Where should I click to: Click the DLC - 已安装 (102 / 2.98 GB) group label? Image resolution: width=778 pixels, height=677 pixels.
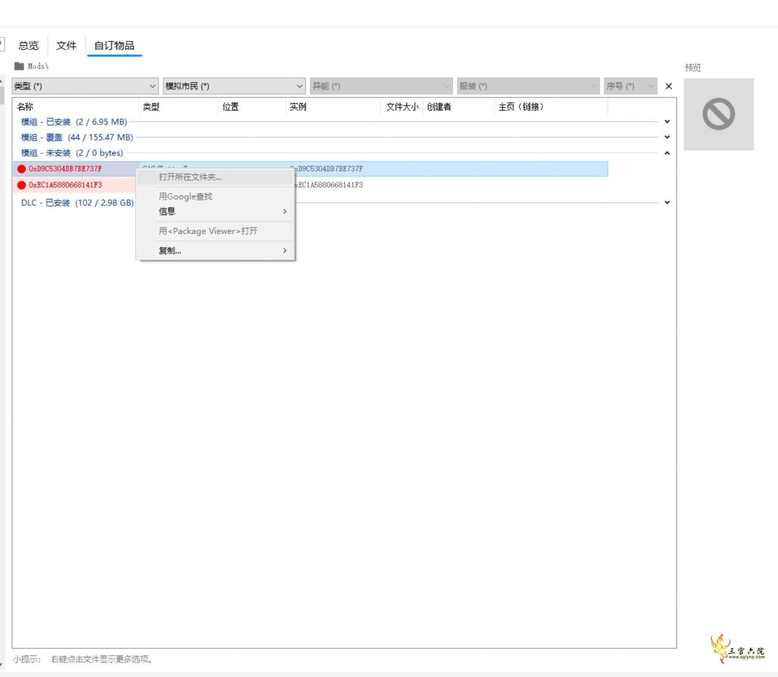coord(77,203)
